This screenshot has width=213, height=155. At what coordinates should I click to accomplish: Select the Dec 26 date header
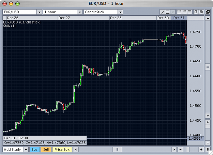(32, 18)
